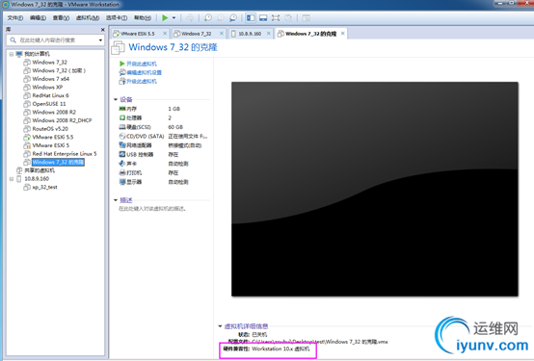This screenshot has width=534, height=361.
Task: Expand the 10.8.9.160 tree node
Action: pos(12,179)
